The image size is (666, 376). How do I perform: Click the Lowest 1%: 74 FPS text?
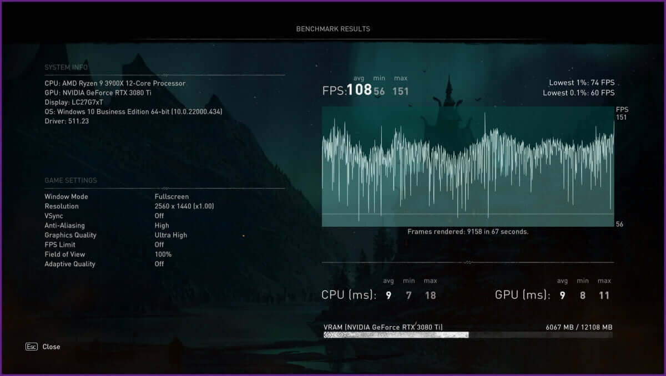pyautogui.click(x=582, y=83)
